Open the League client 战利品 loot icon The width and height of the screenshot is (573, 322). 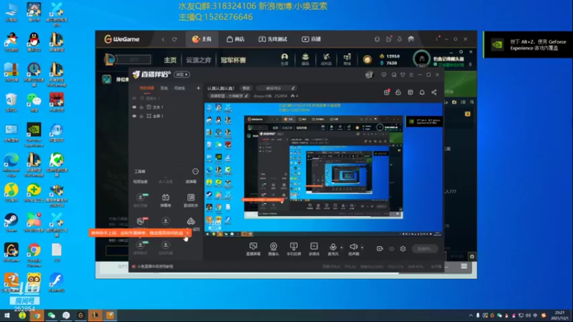pos(326,59)
